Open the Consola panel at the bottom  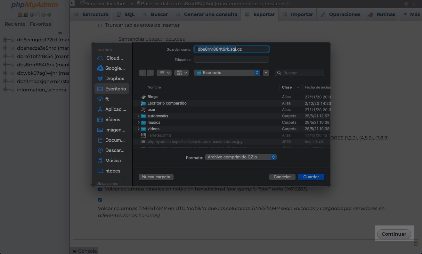point(84,251)
